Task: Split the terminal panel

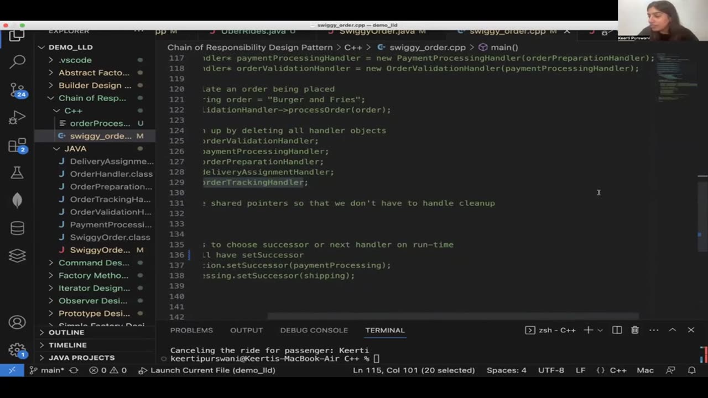Action: click(617, 330)
